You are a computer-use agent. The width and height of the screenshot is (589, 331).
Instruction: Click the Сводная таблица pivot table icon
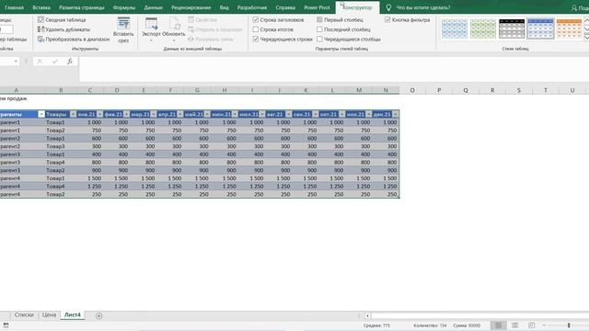tap(40, 19)
